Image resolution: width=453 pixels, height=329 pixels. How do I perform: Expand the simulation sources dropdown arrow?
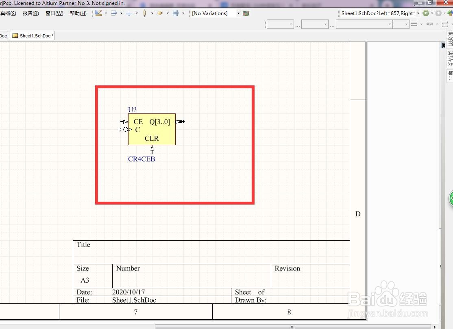point(168,13)
